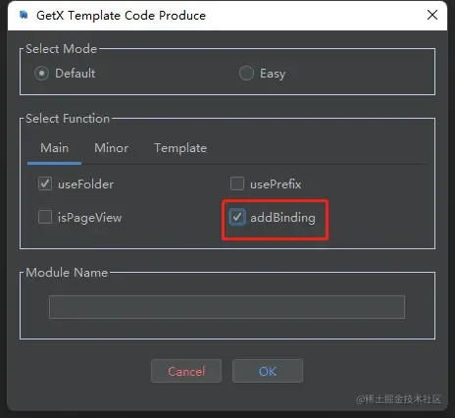Click the addBinding label text
455x418 pixels.
coord(282,218)
